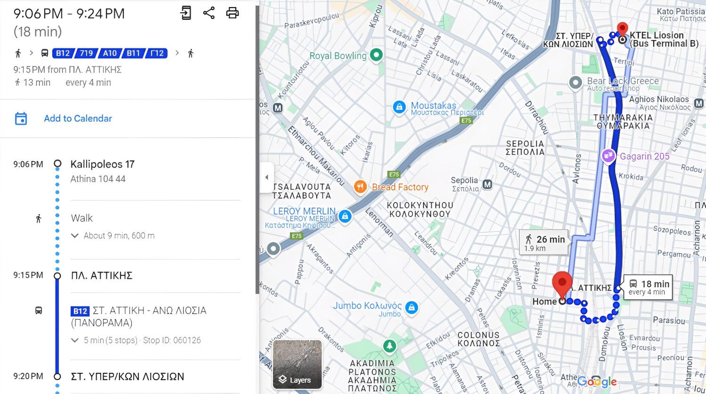Click the bus icon beside B12 route step

tap(39, 310)
